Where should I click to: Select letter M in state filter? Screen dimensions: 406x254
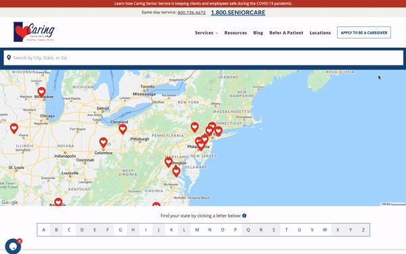197,230
